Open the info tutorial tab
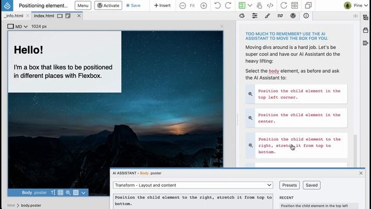Image resolution: width=371 pixels, height=209 pixels. pyautogui.click(x=306, y=16)
